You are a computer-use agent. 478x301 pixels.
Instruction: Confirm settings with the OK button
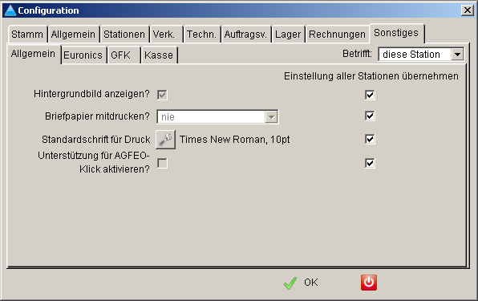click(301, 283)
